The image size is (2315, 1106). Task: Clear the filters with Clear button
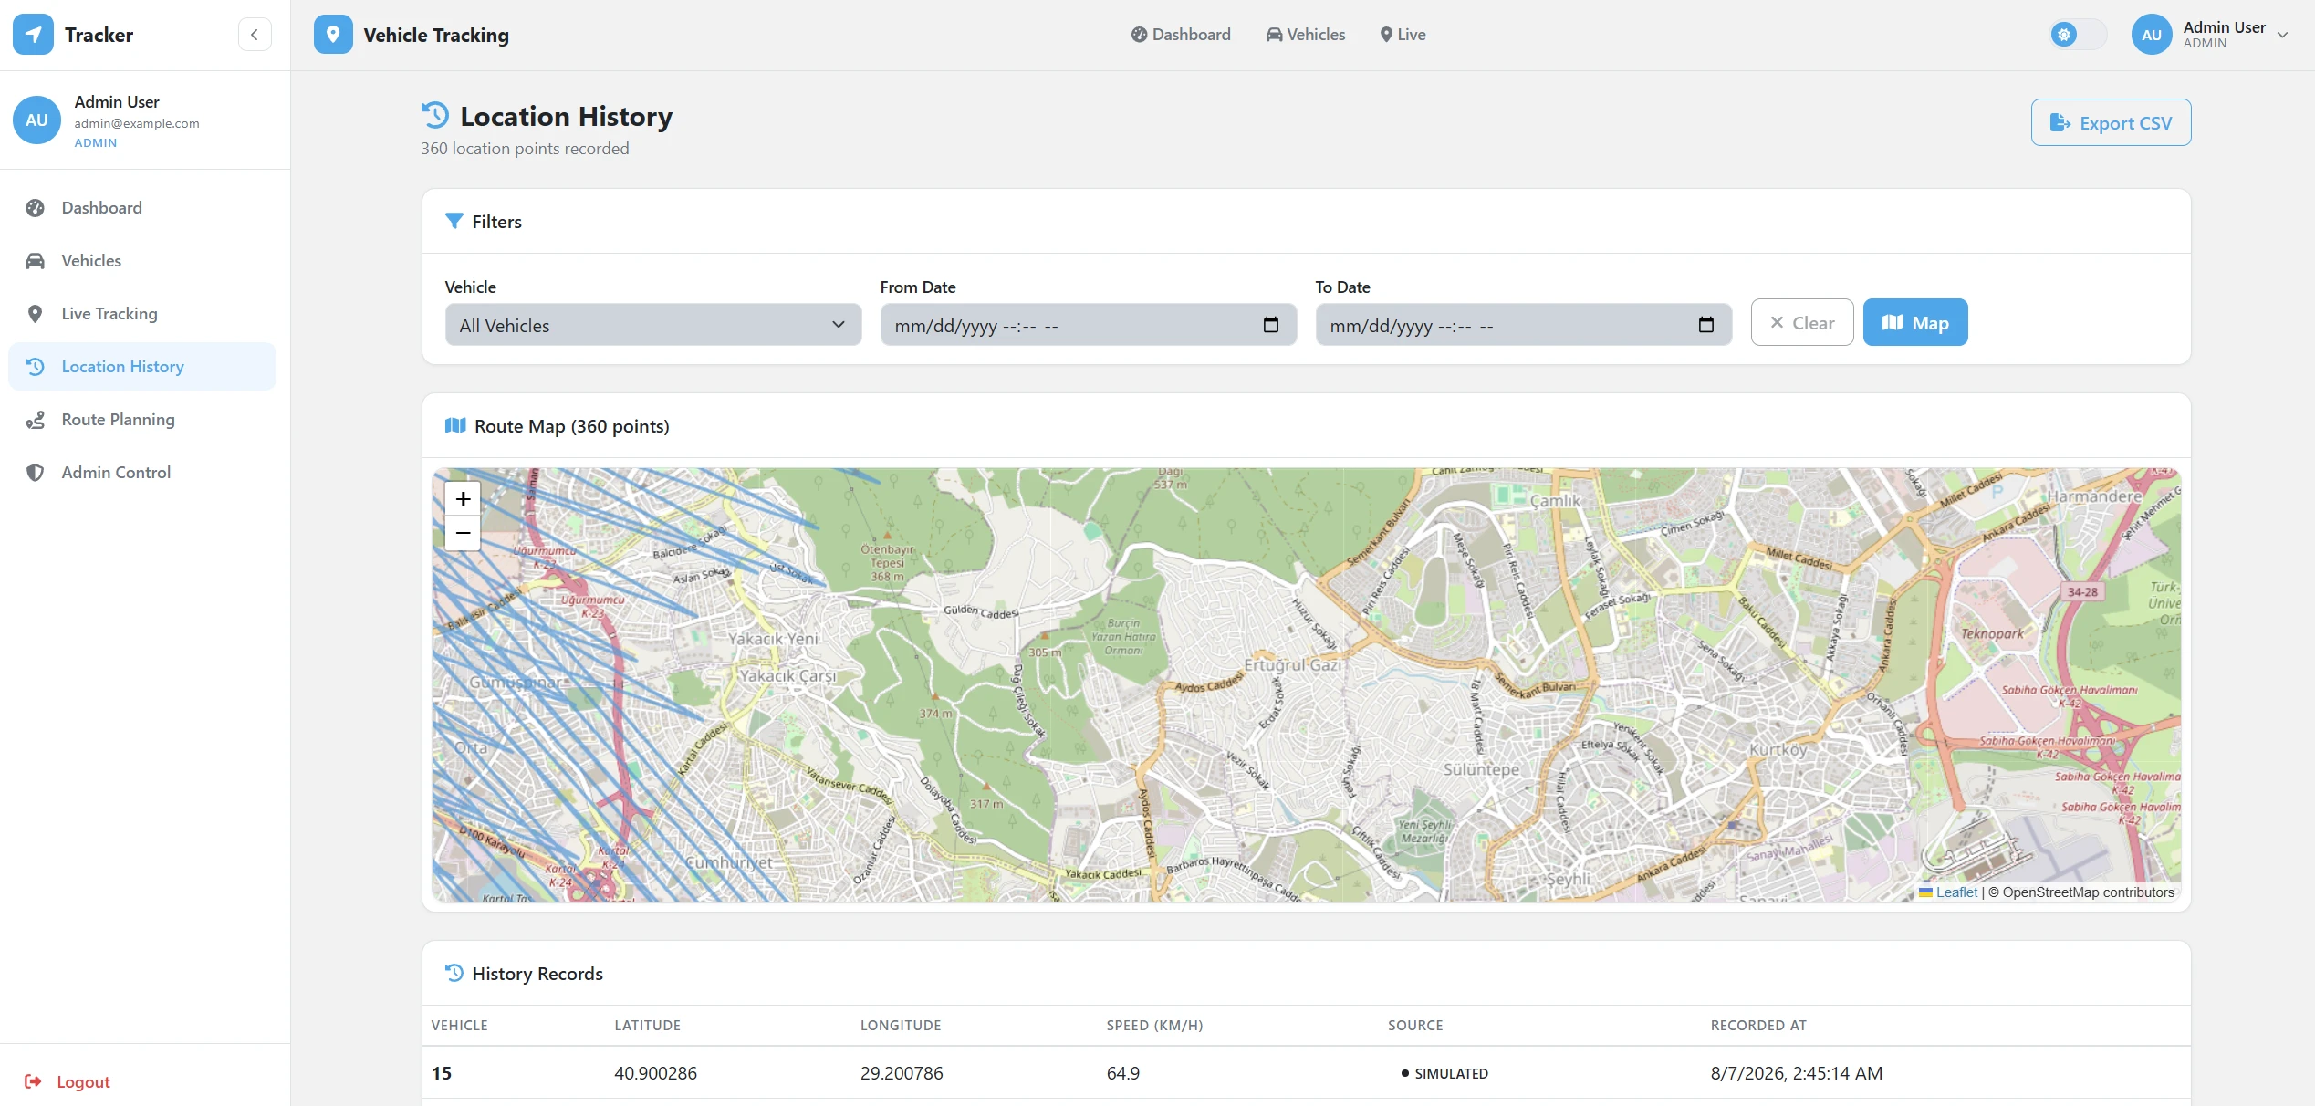coord(1801,322)
